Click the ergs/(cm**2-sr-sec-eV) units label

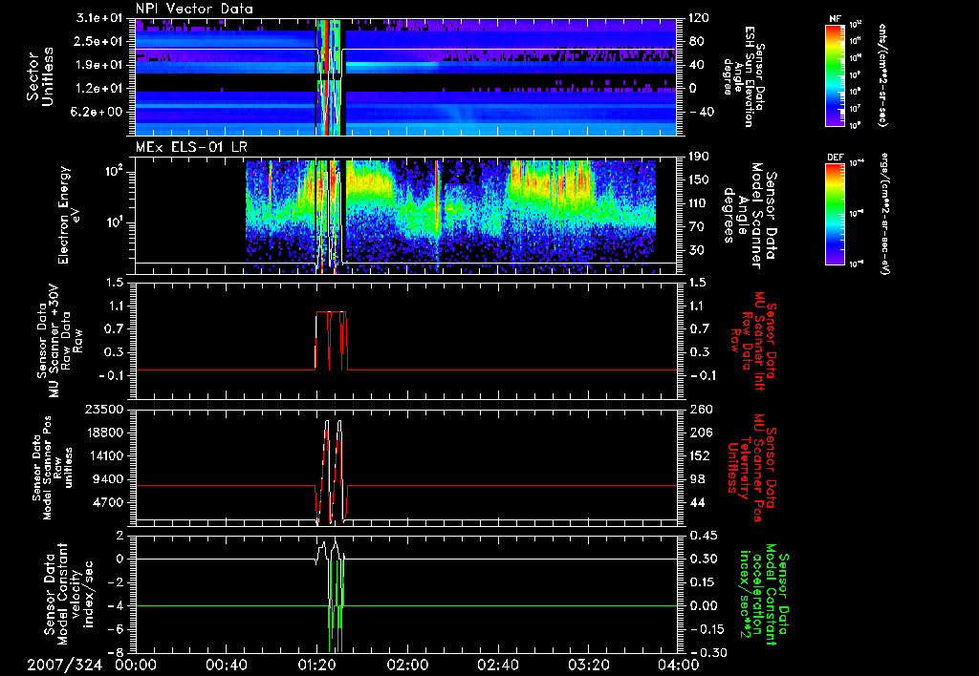884,214
